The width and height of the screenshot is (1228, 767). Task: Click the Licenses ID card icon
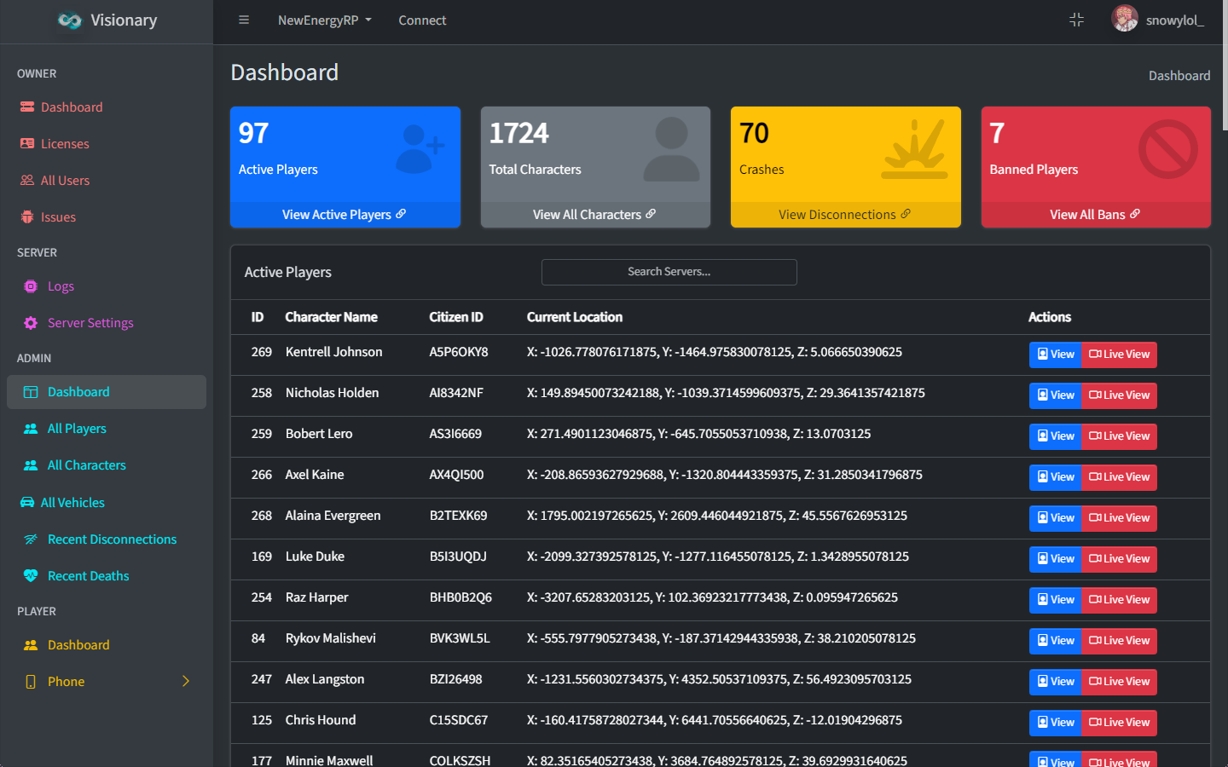point(27,144)
